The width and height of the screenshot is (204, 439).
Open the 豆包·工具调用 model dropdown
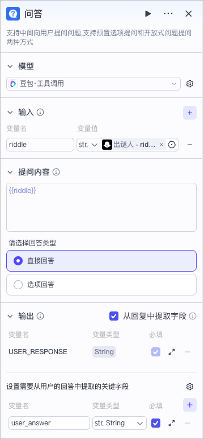pos(93,84)
